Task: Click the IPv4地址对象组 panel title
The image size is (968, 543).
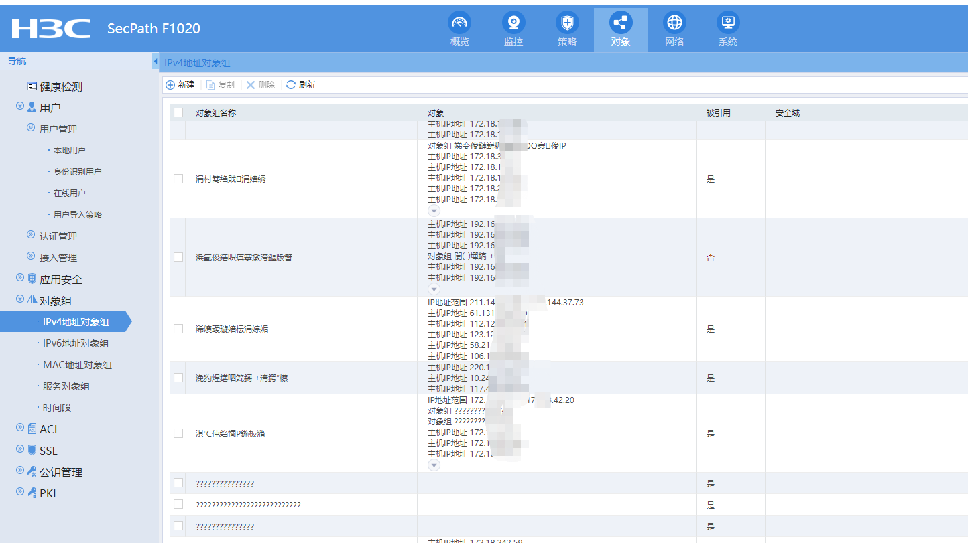Action: tap(197, 62)
